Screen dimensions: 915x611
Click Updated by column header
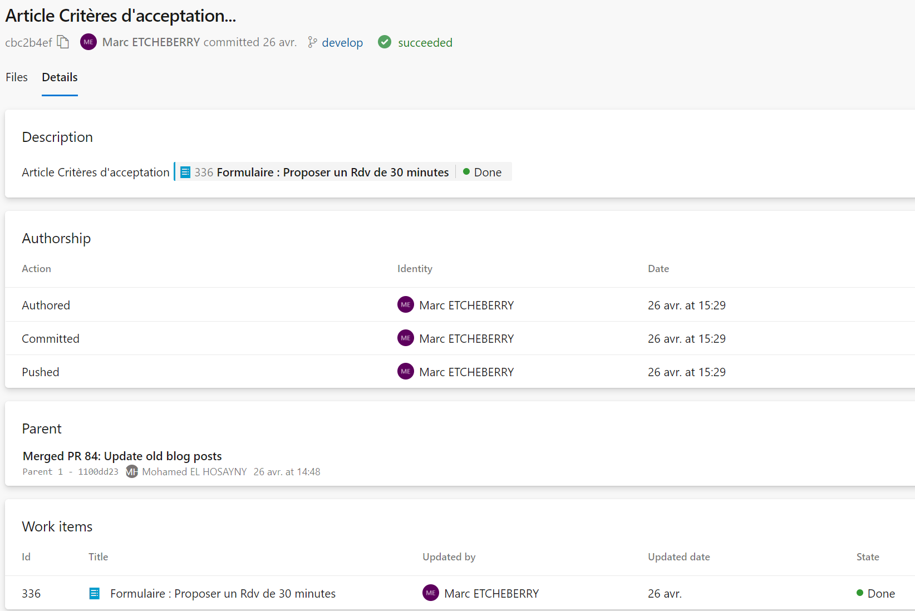(x=449, y=557)
